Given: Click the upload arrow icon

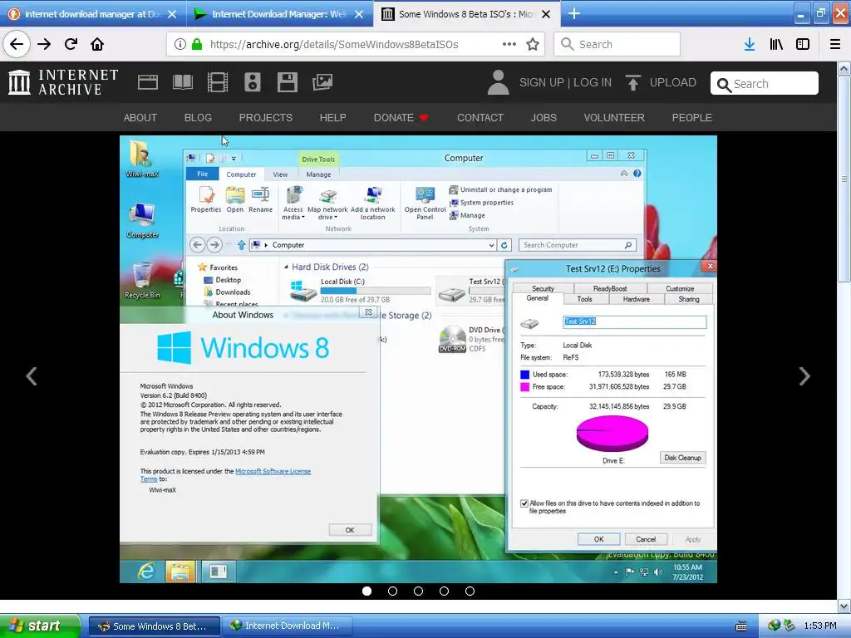Looking at the screenshot, I should 632,82.
